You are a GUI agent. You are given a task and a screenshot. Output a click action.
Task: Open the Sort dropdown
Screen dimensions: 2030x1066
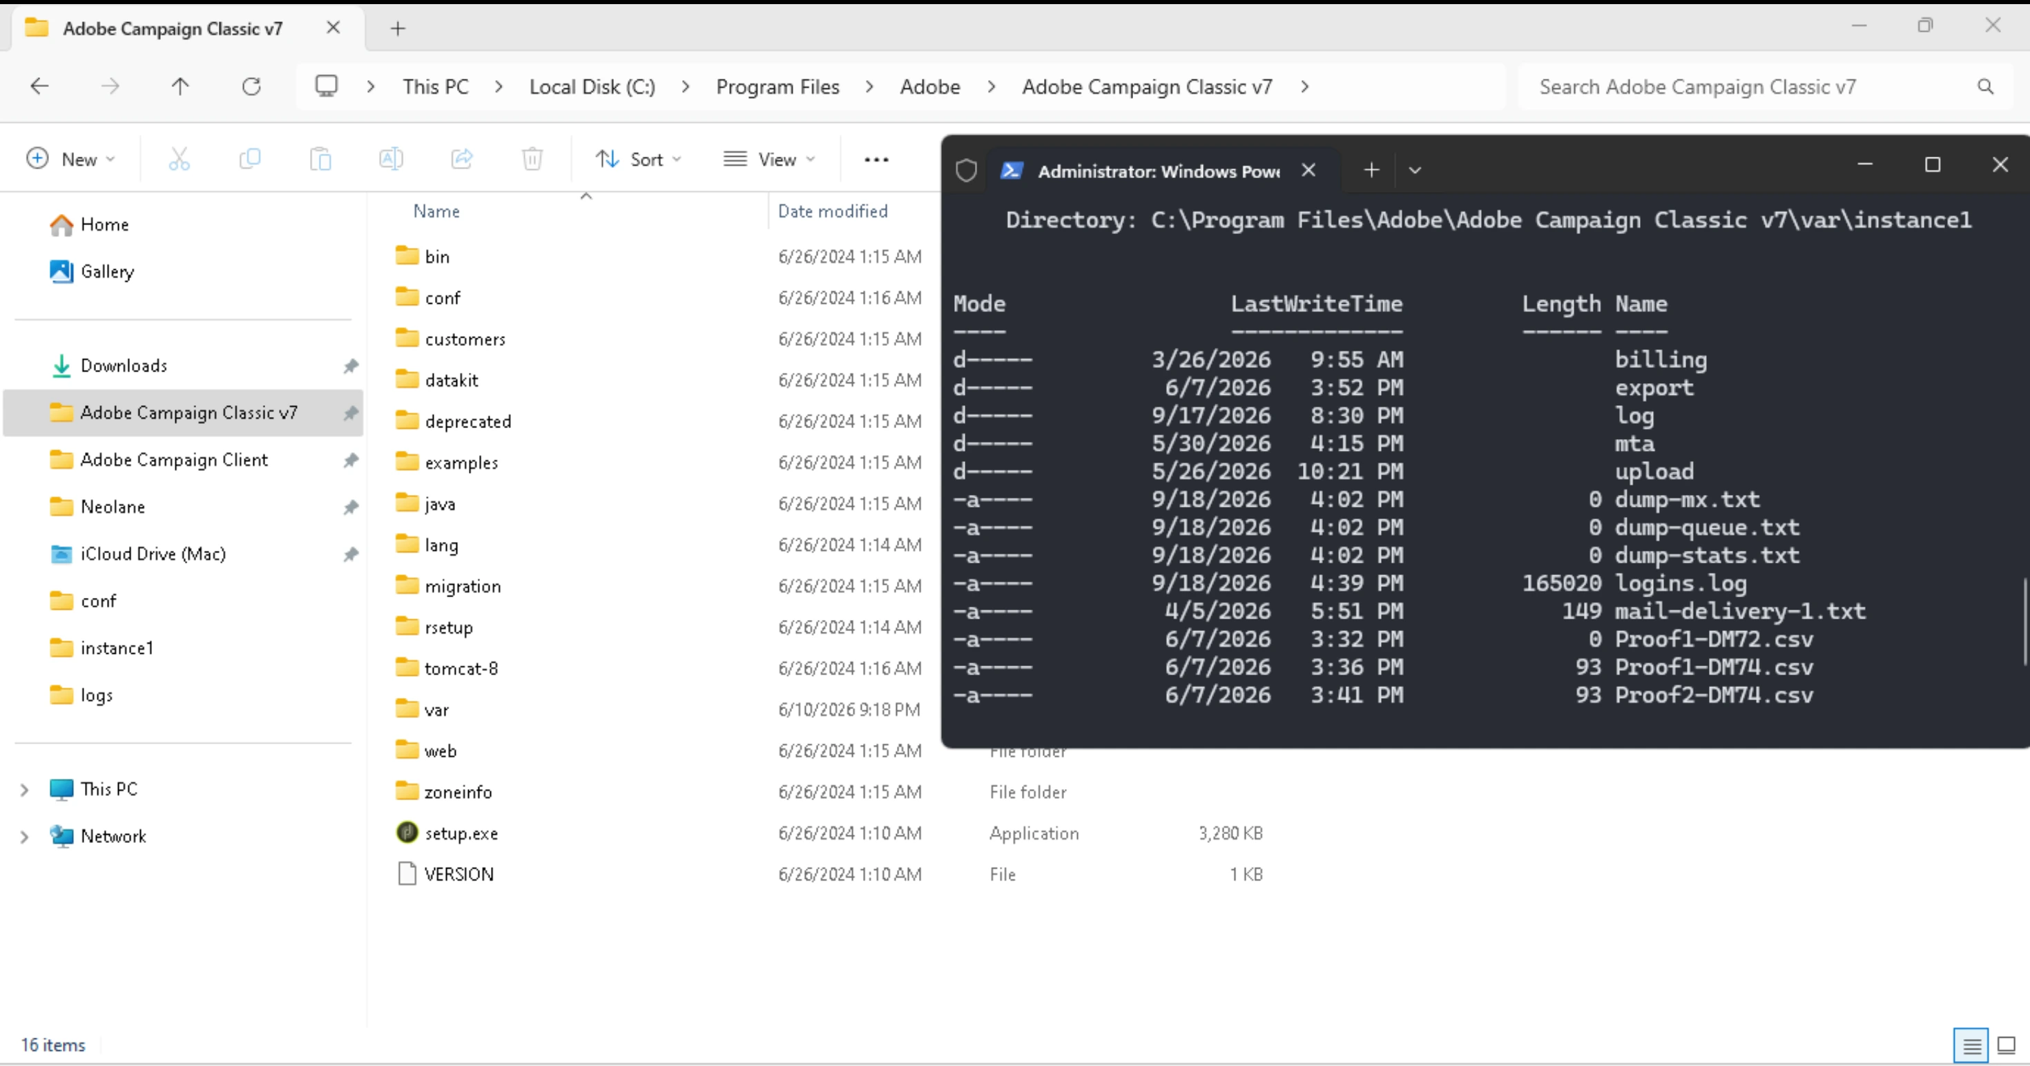click(638, 159)
